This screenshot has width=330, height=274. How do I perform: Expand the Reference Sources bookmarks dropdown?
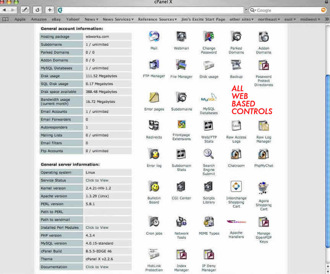[x=157, y=19]
